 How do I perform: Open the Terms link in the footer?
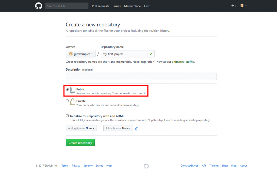(x=65, y=165)
